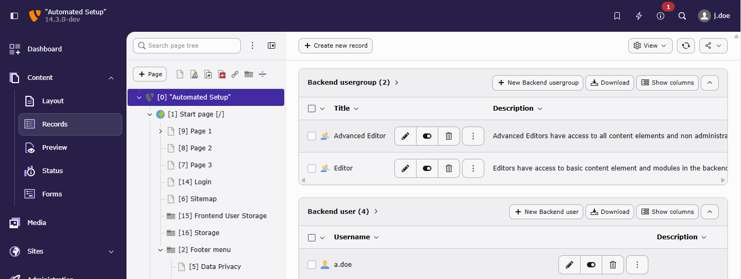This screenshot has height=279, width=741.
Task: Delete the Editor usergroup record
Action: (x=449, y=168)
